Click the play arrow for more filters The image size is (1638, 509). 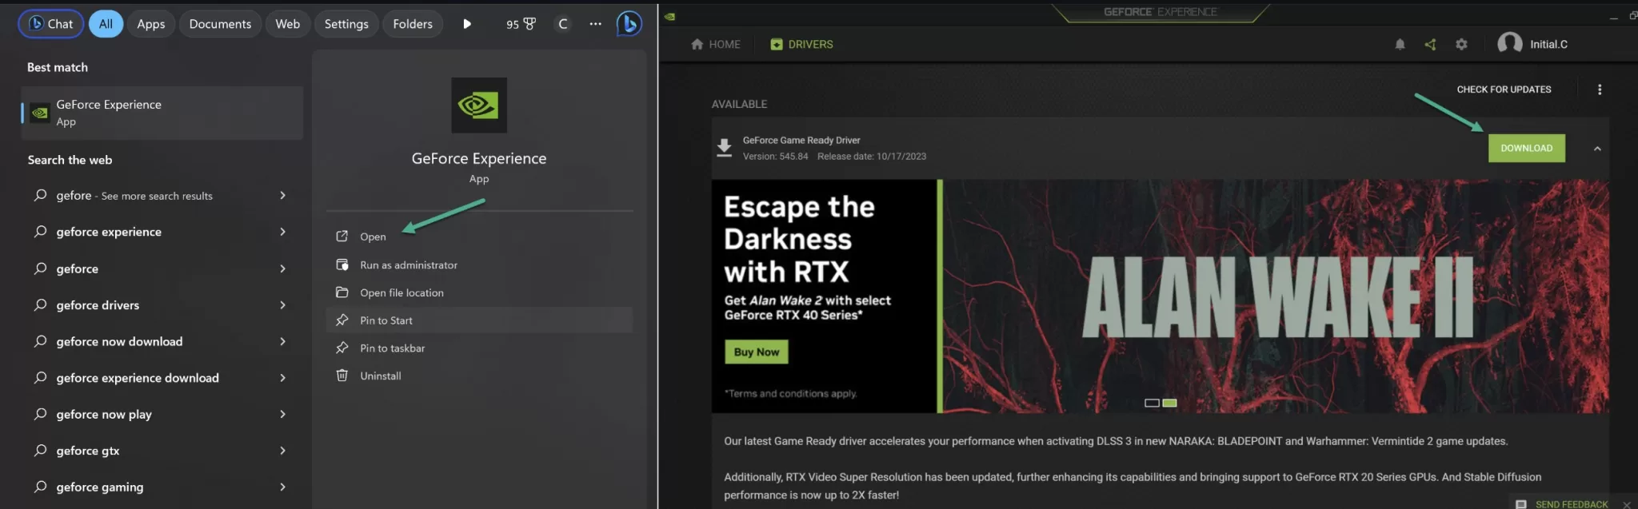click(x=467, y=24)
